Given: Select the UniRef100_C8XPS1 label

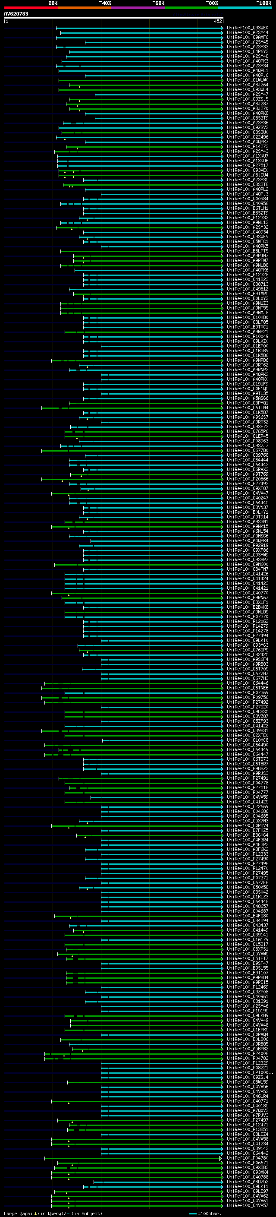Looking at the screenshot, I should tap(248, 949).
